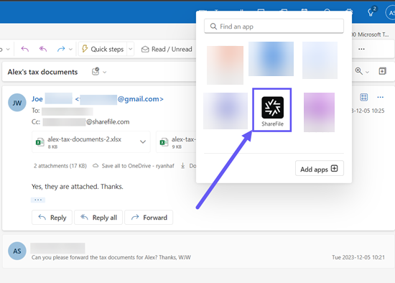
Task: Click the Reply toolbar arrow icon
Action: click(x=24, y=49)
